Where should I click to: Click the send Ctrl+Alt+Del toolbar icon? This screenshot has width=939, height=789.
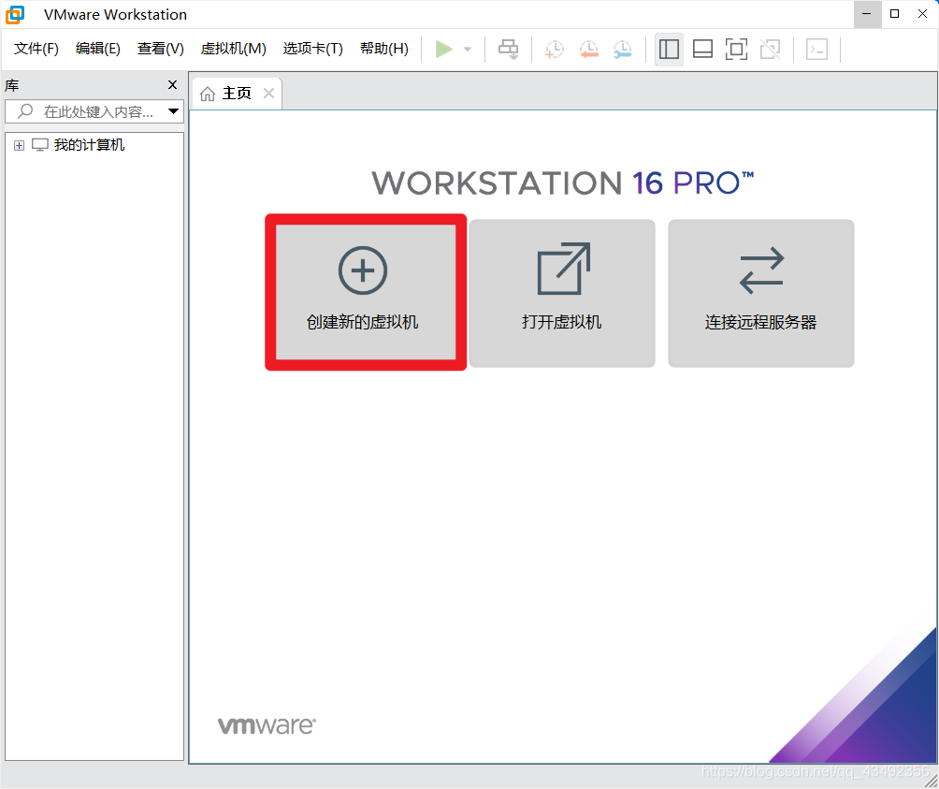coord(509,49)
